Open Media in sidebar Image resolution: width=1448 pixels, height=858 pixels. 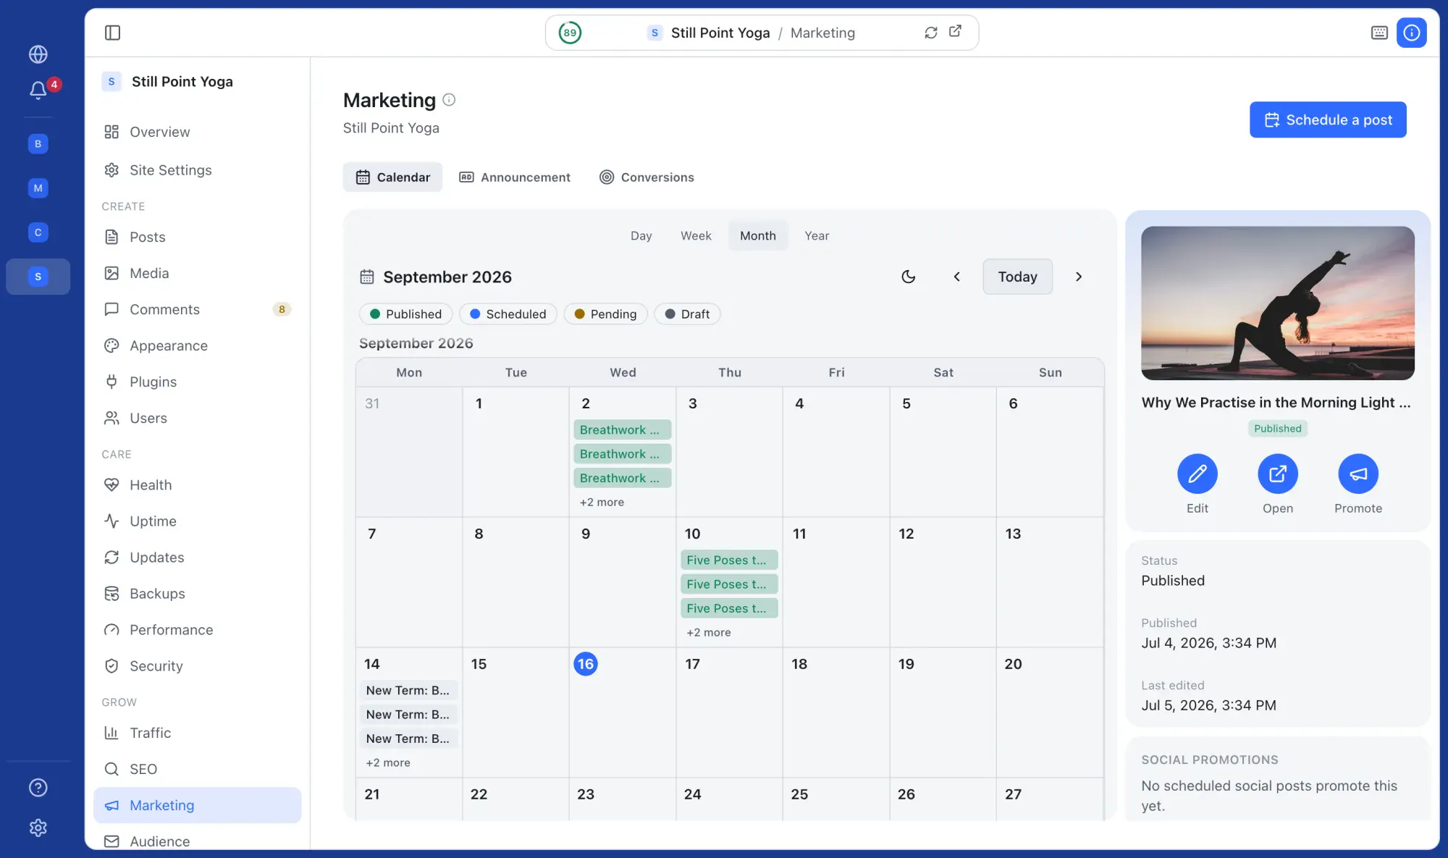(x=197, y=273)
